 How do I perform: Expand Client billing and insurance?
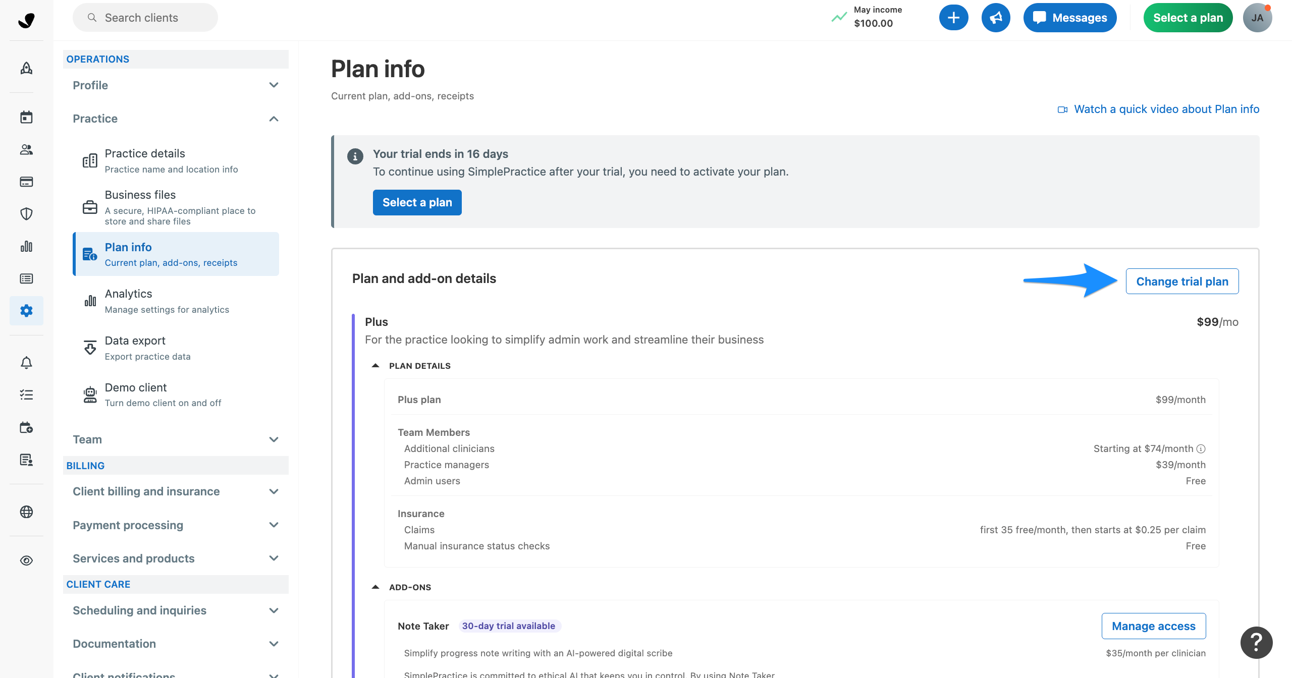(176, 491)
